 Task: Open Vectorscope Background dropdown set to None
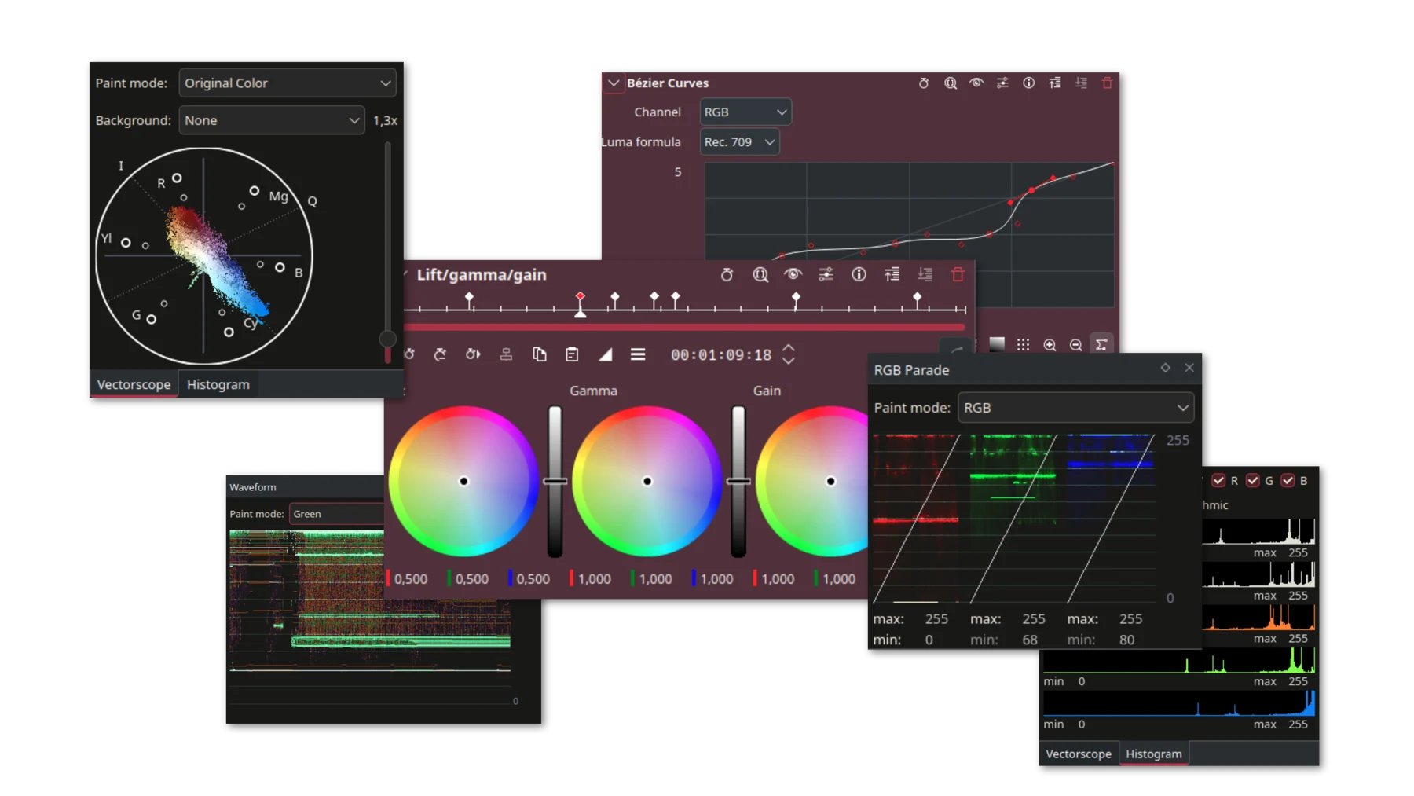coord(272,120)
